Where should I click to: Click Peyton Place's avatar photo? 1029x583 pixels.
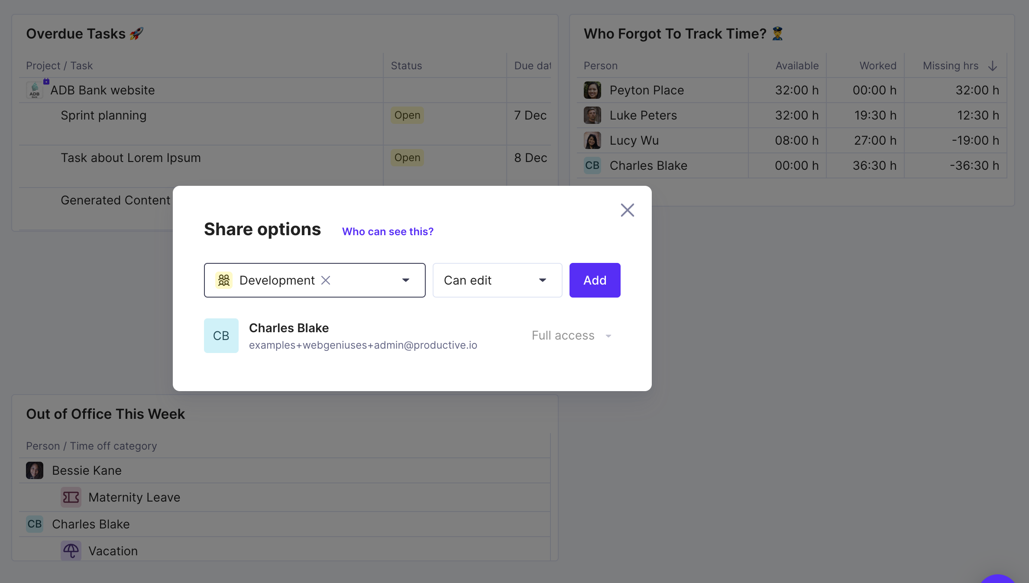pos(592,90)
